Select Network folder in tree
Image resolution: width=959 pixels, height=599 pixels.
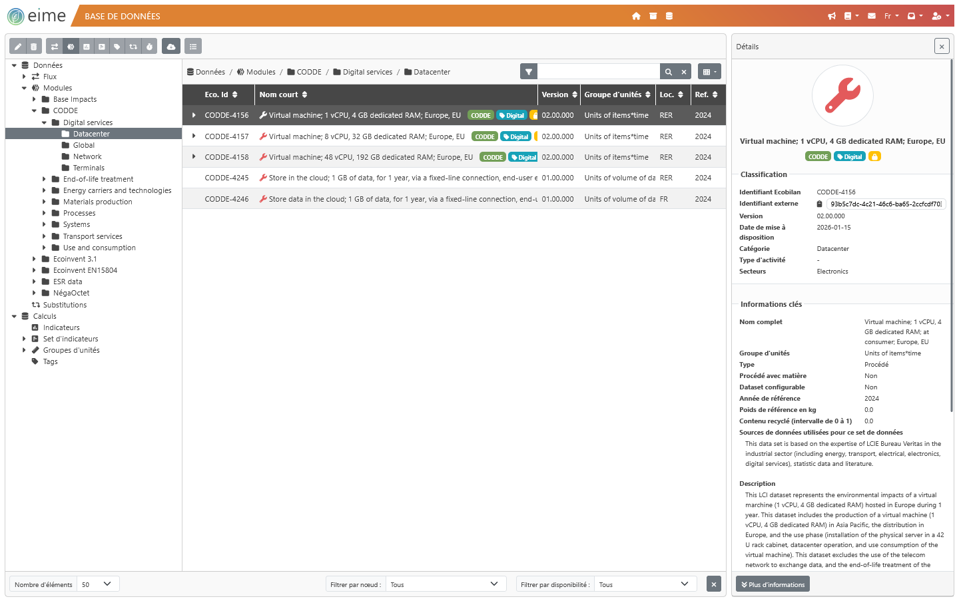coord(87,156)
